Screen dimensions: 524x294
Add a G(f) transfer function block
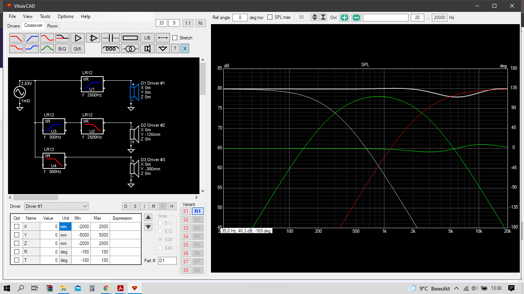tap(78, 49)
